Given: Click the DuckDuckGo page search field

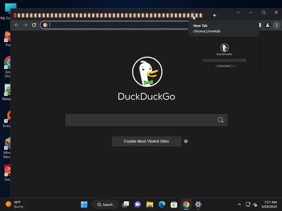Looking at the screenshot, I should (x=147, y=120).
